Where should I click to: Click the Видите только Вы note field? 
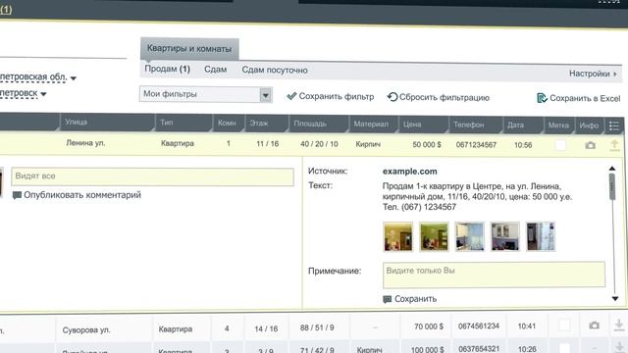pos(494,275)
